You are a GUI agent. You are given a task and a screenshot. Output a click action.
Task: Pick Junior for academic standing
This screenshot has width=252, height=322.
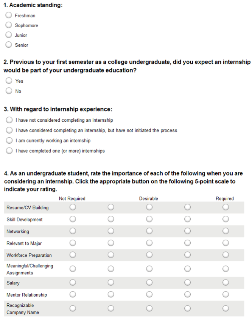coord(9,35)
